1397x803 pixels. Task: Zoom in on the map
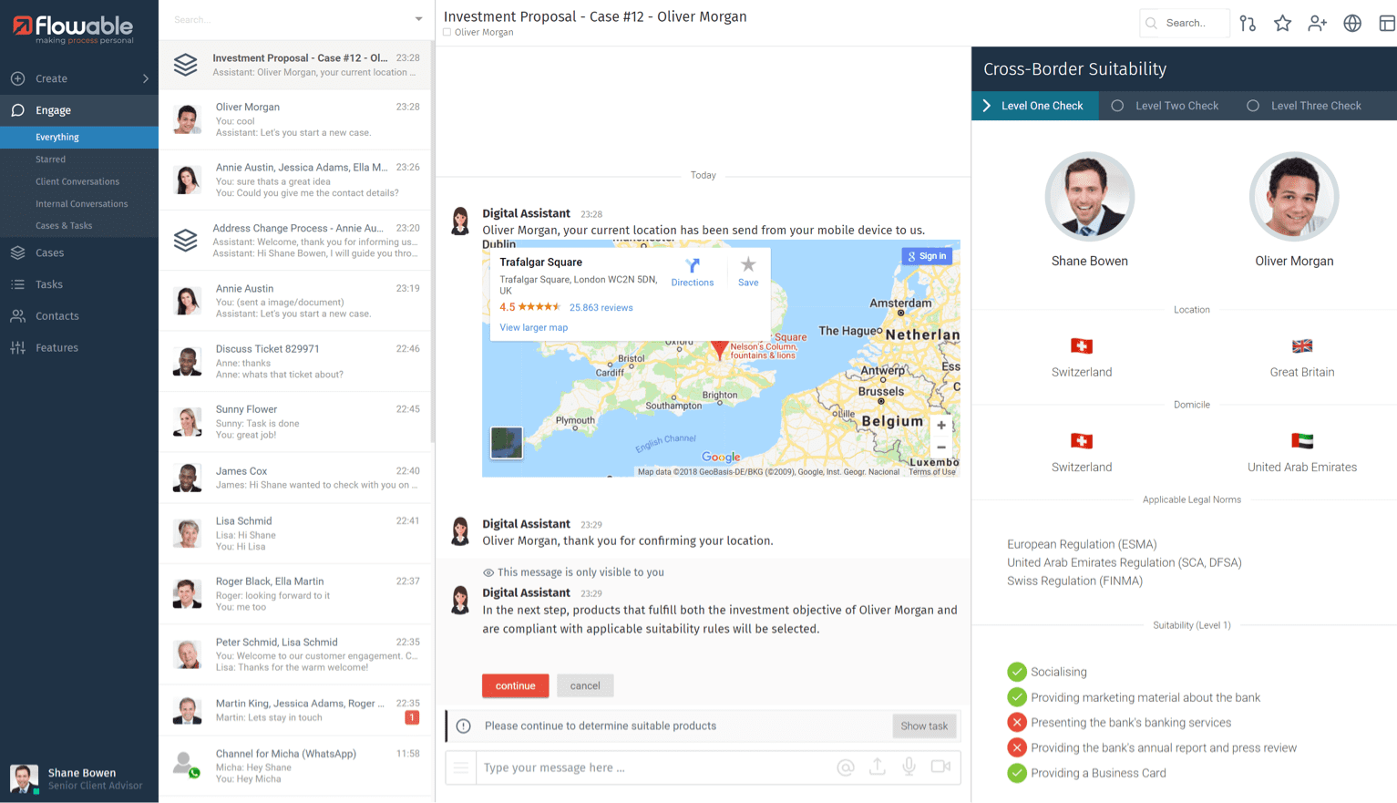point(941,425)
